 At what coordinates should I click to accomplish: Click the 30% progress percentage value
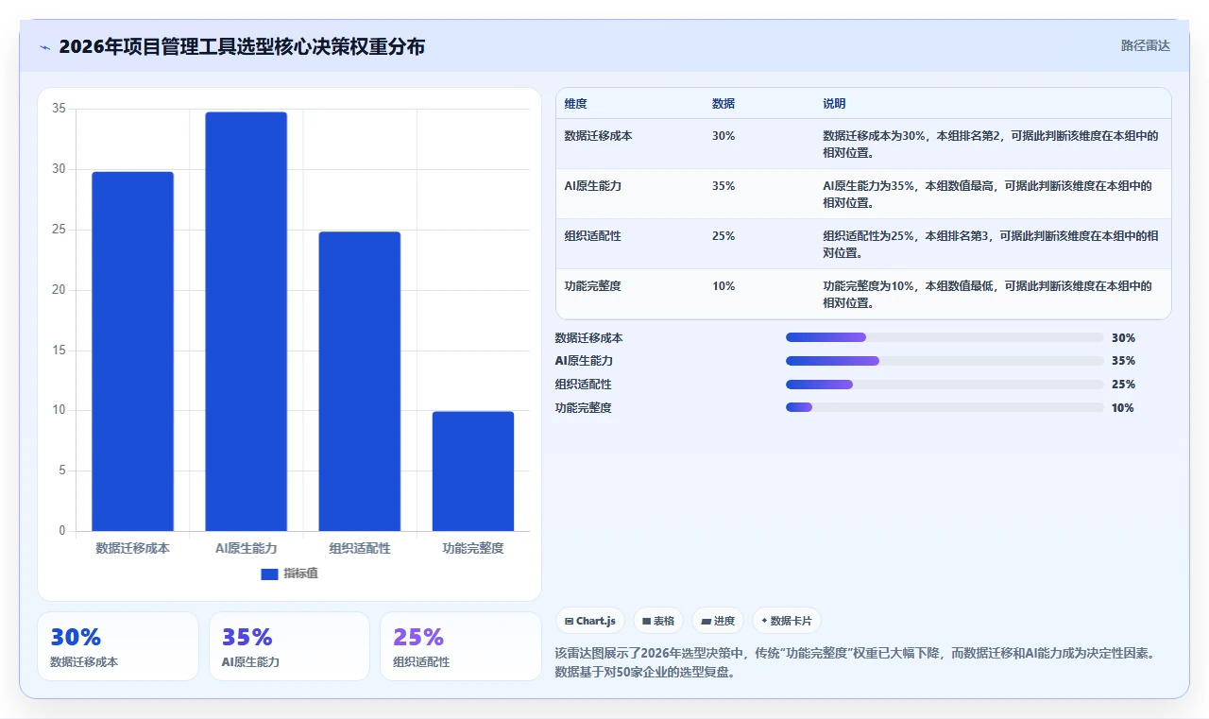point(1123,337)
